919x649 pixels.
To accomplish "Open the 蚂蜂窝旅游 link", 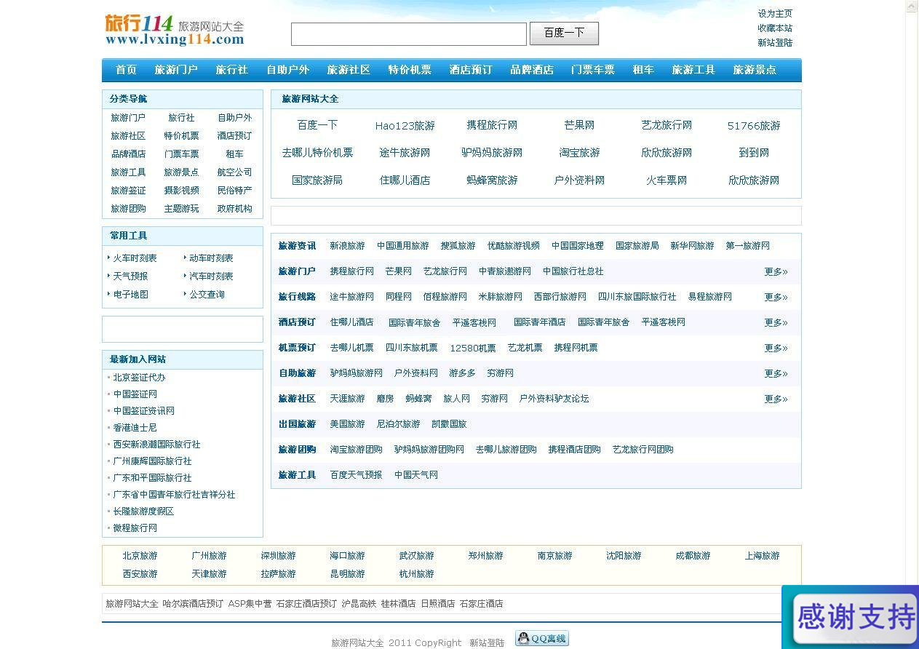I will coord(492,180).
